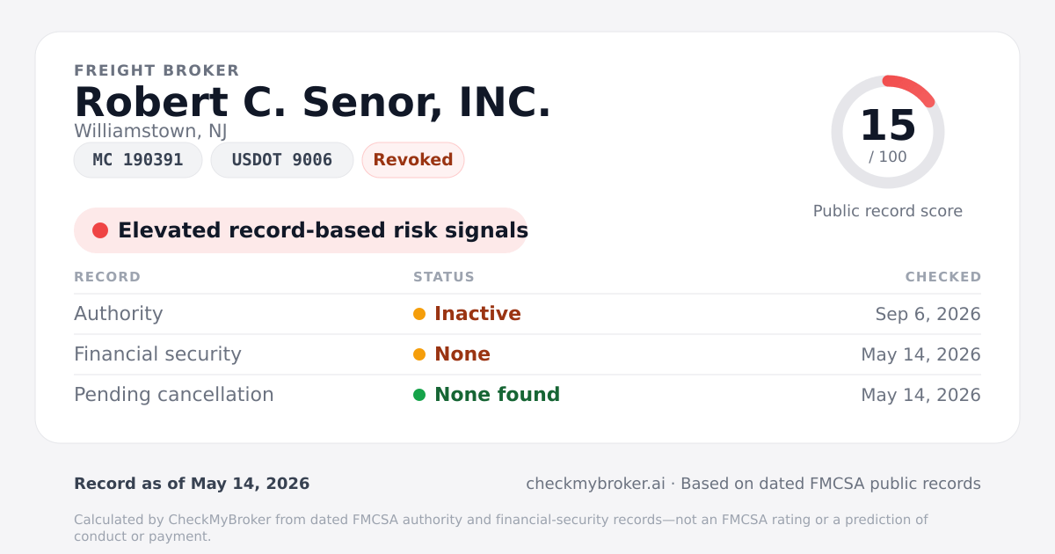Screen dimensions: 1055x554
Task: Click the orange dot beside None status
Action: tap(419, 354)
